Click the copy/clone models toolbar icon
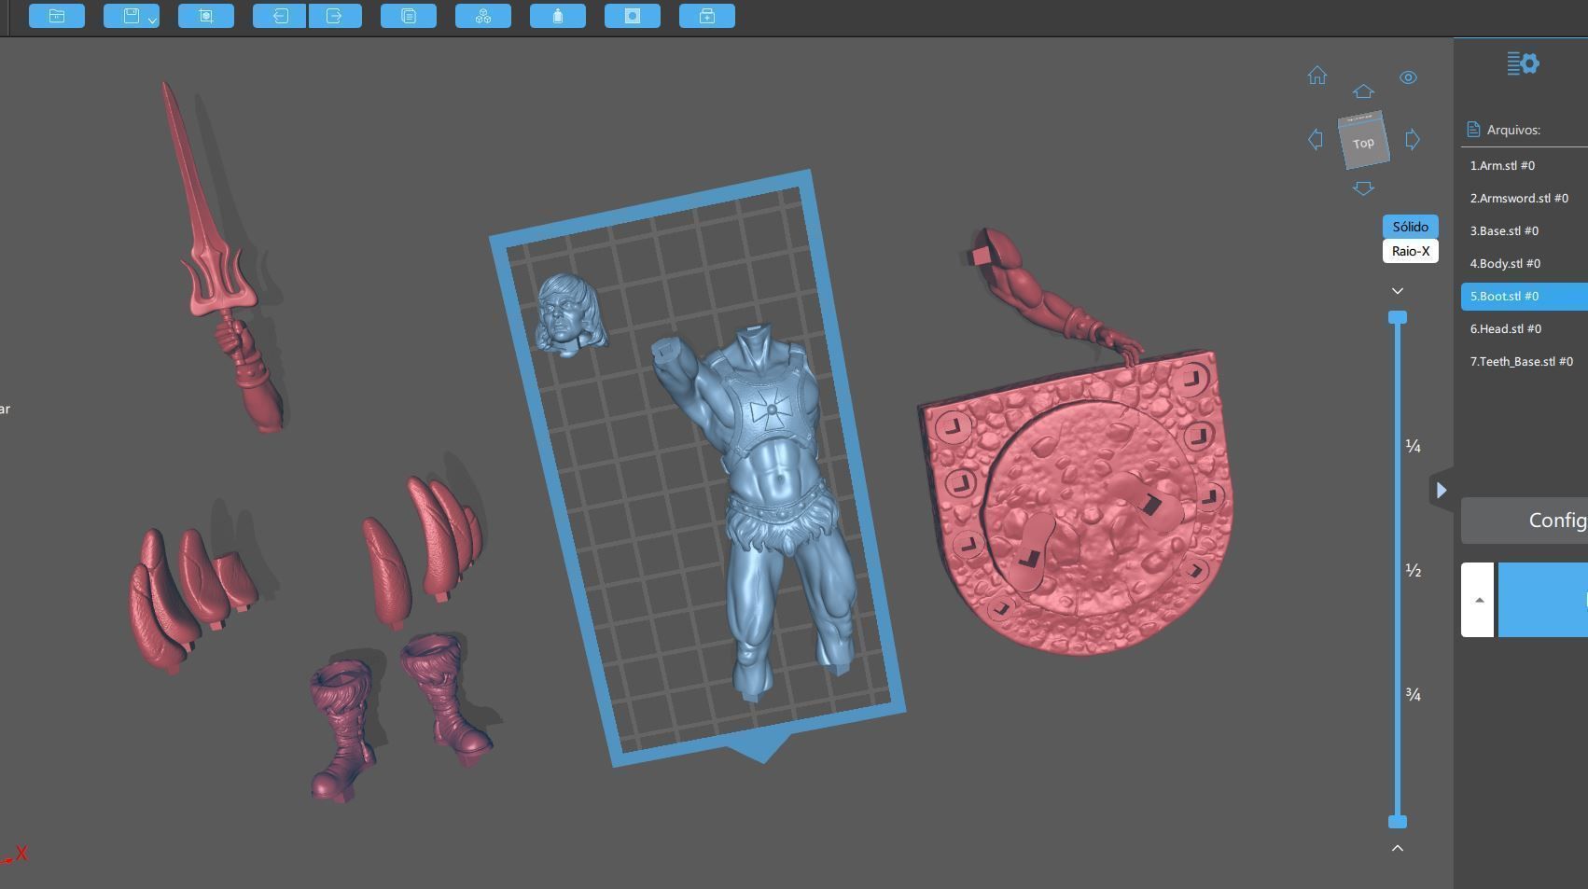Image resolution: width=1588 pixels, height=889 pixels. (x=409, y=16)
